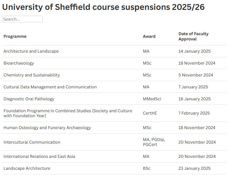Click the page title heading

[x=103, y=7]
